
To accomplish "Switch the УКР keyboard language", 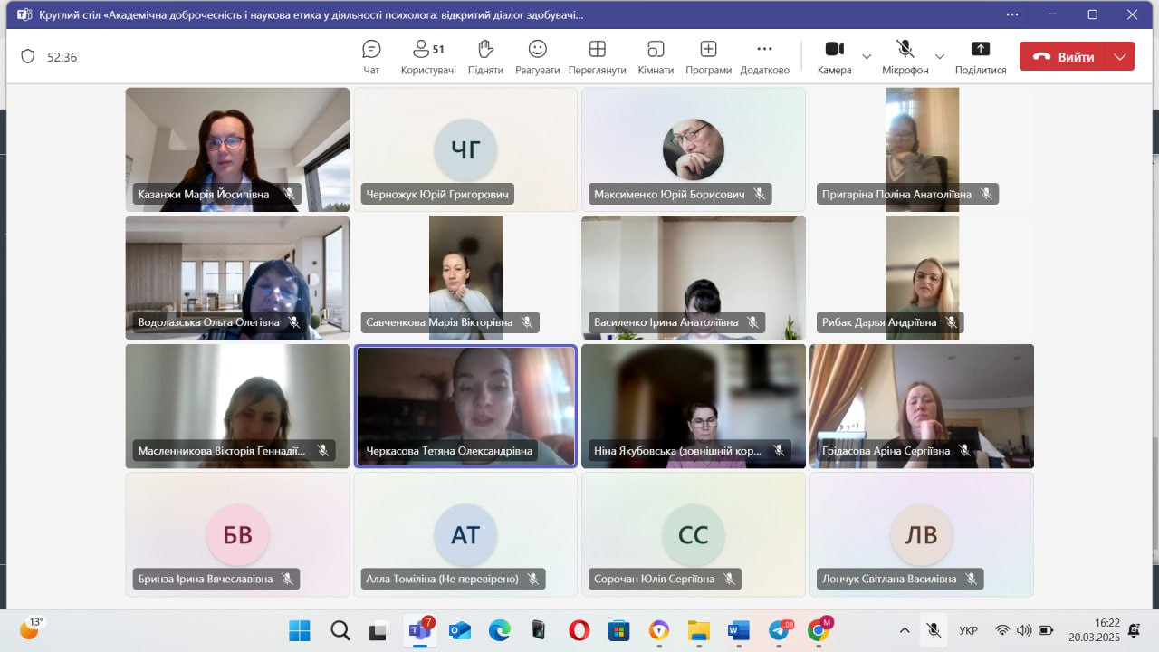I will (x=968, y=630).
